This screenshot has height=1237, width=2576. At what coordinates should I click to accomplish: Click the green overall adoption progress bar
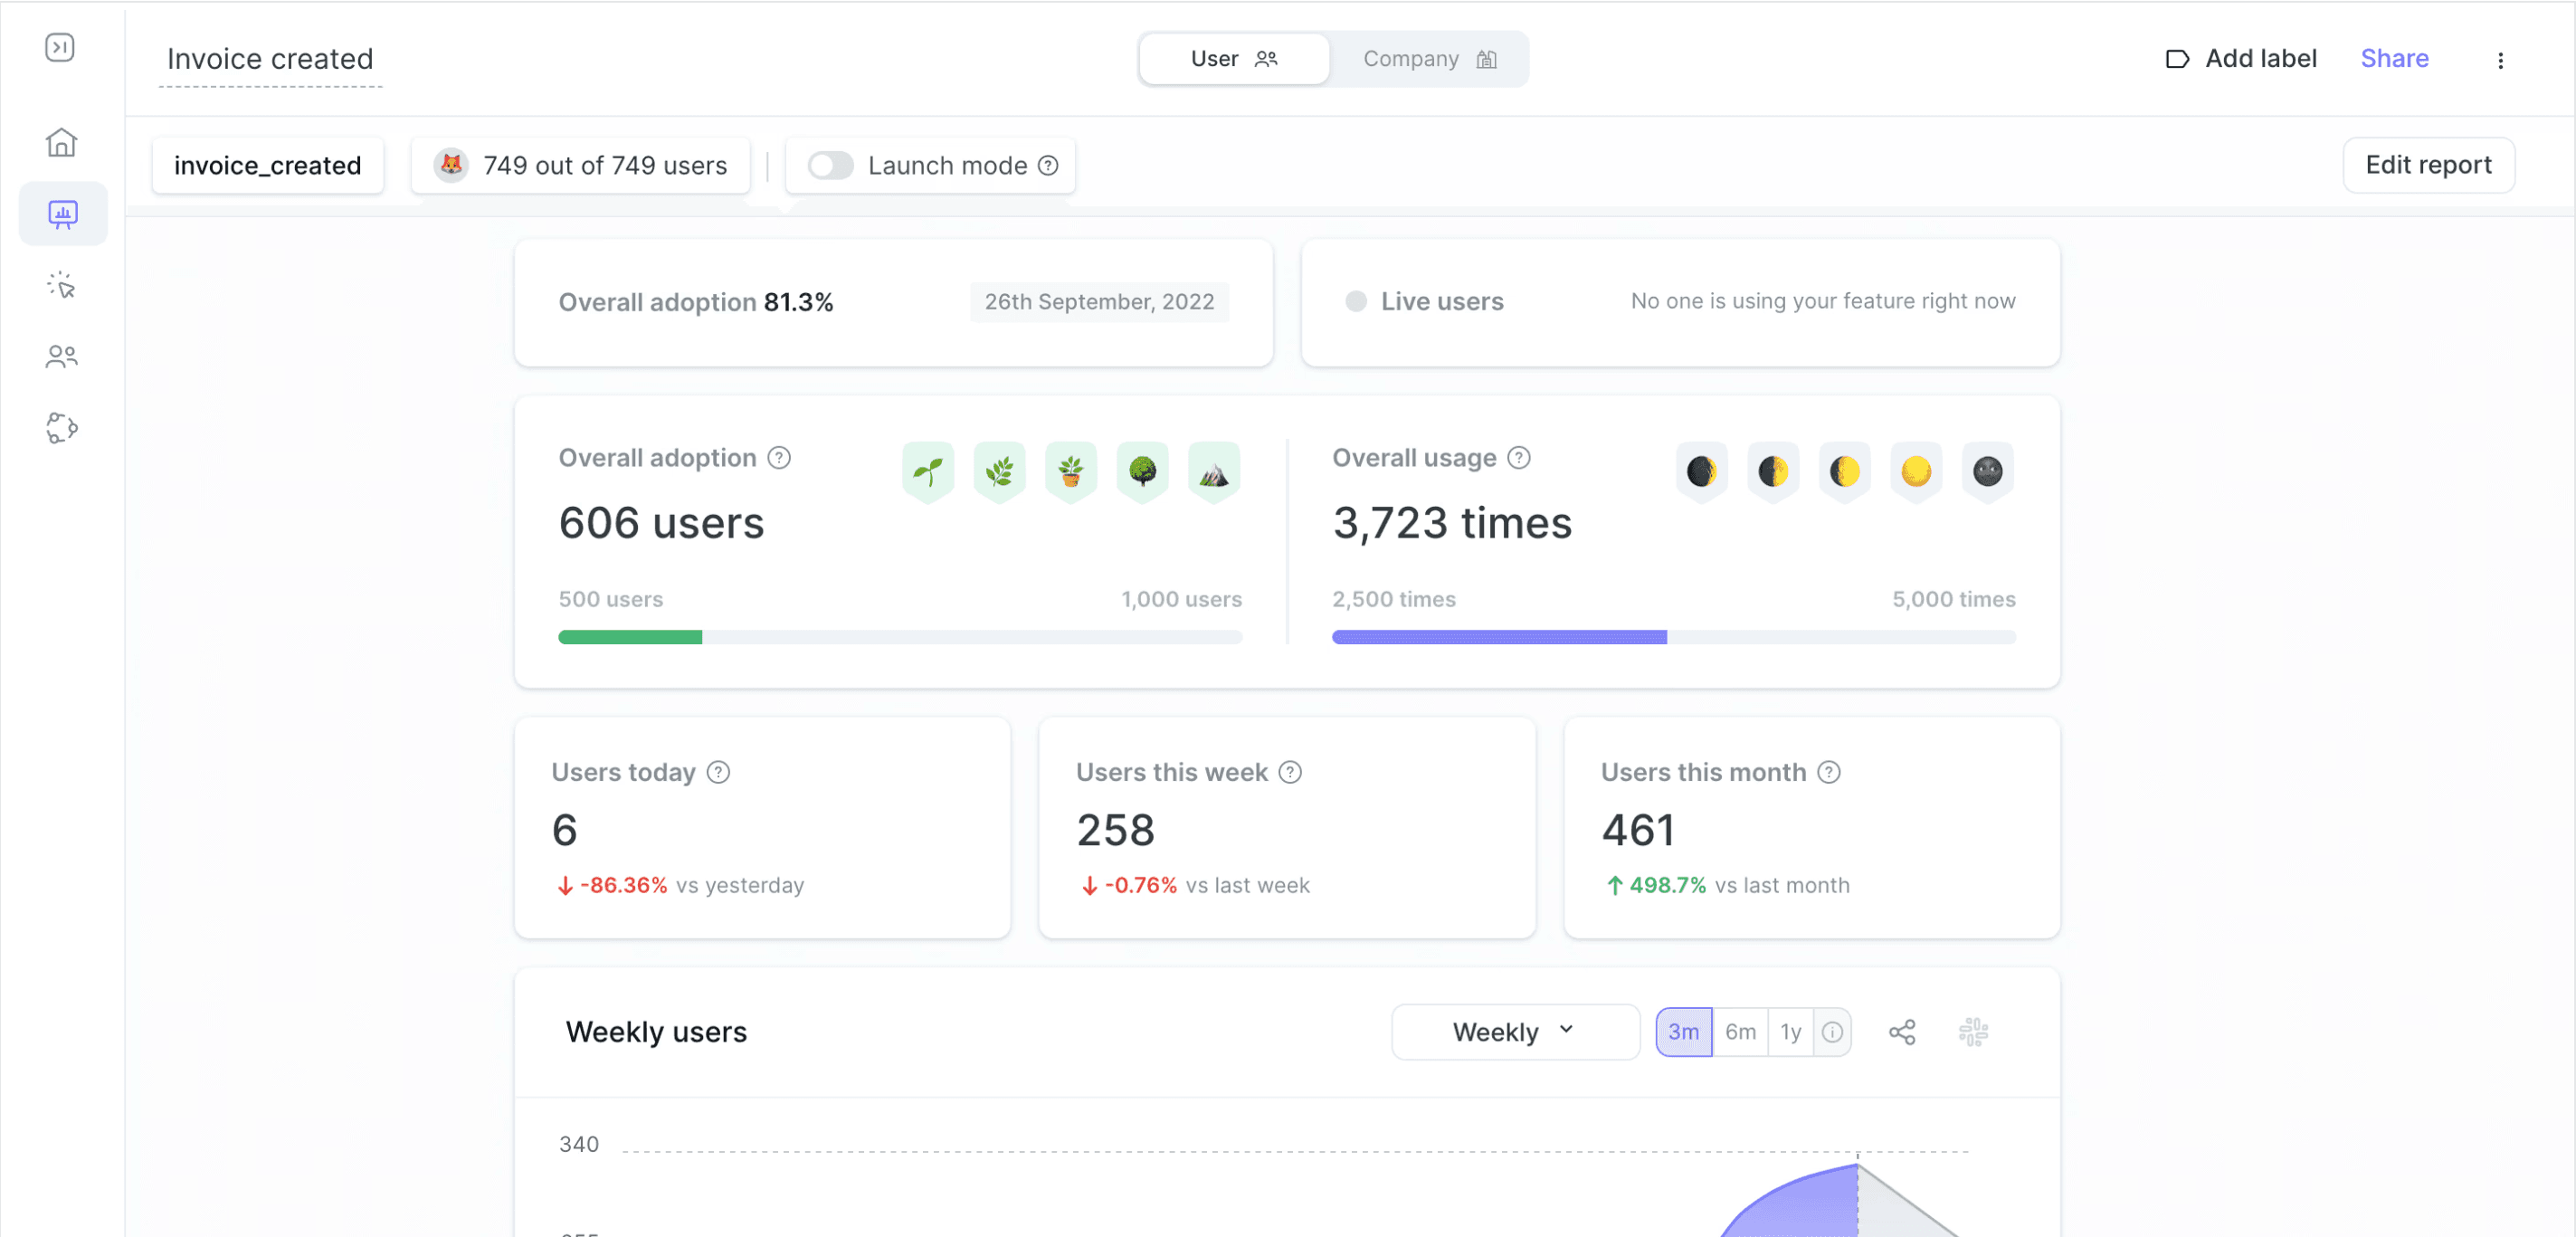(630, 637)
